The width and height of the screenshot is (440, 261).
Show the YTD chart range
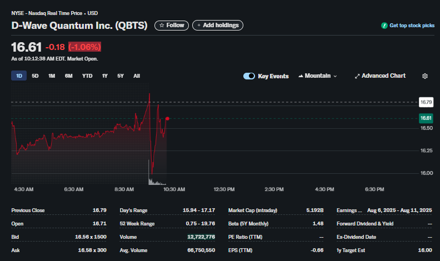(x=87, y=76)
